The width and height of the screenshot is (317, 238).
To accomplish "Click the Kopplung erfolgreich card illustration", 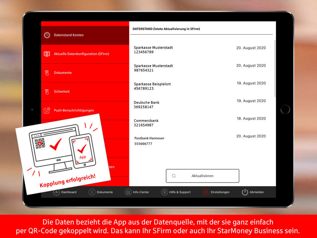I will [63, 154].
